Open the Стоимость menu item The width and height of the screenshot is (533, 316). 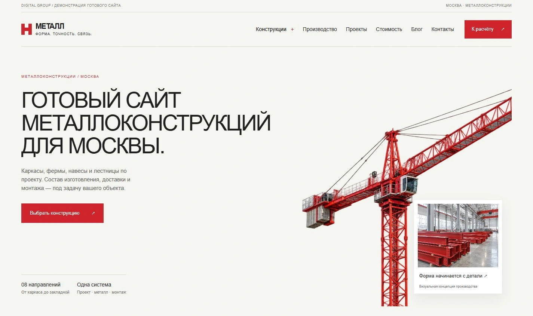coord(389,29)
